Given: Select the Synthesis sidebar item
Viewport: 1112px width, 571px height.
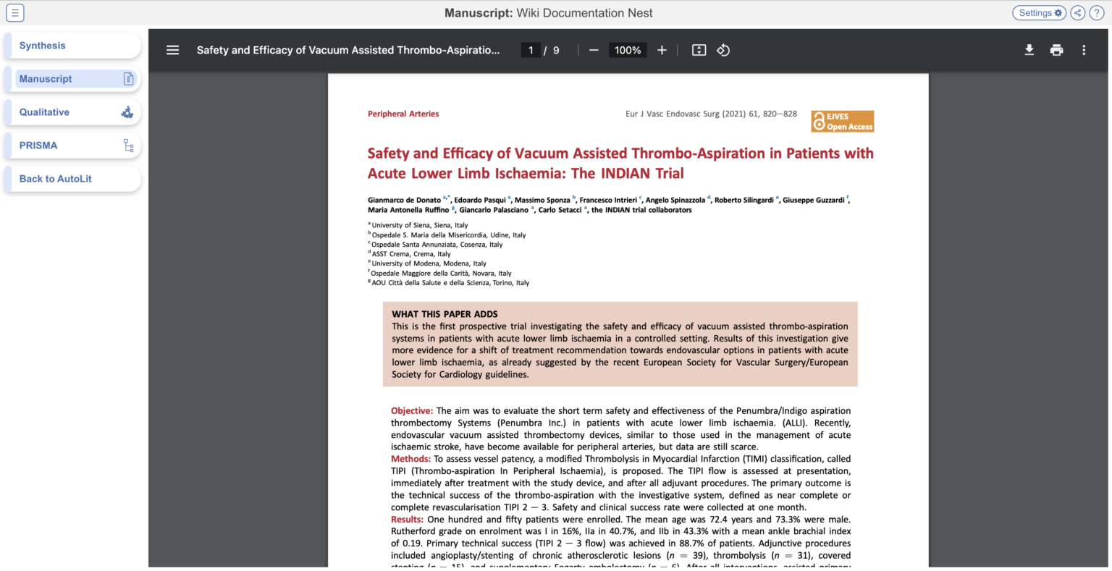Looking at the screenshot, I should pyautogui.click(x=72, y=46).
